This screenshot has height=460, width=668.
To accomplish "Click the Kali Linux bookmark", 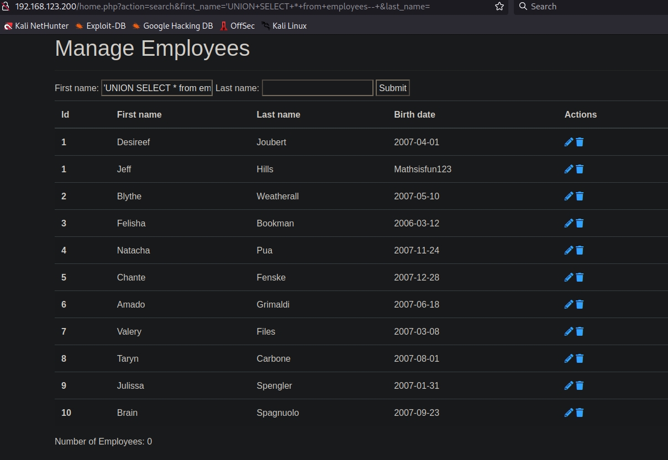I will (285, 26).
